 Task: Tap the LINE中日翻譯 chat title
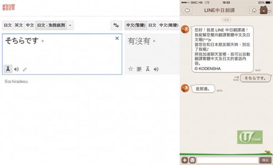click(220, 10)
